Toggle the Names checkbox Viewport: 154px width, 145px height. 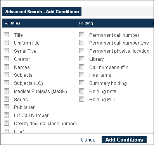coord(6,67)
